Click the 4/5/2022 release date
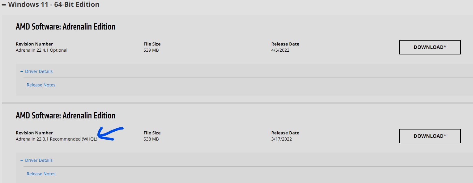The height and width of the screenshot is (183, 473). point(280,50)
